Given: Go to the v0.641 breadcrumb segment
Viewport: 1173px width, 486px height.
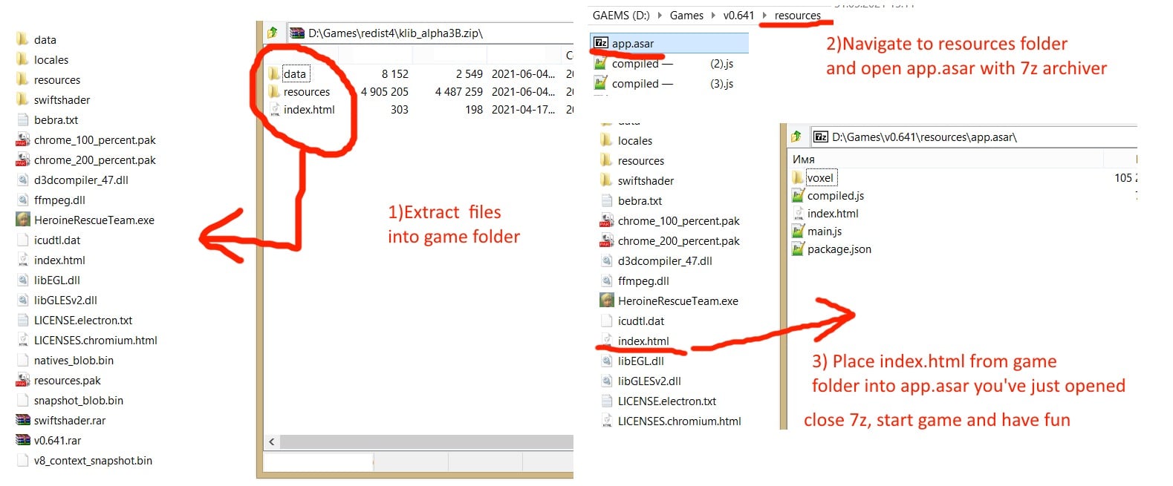Looking at the screenshot, I should pyautogui.click(x=738, y=16).
